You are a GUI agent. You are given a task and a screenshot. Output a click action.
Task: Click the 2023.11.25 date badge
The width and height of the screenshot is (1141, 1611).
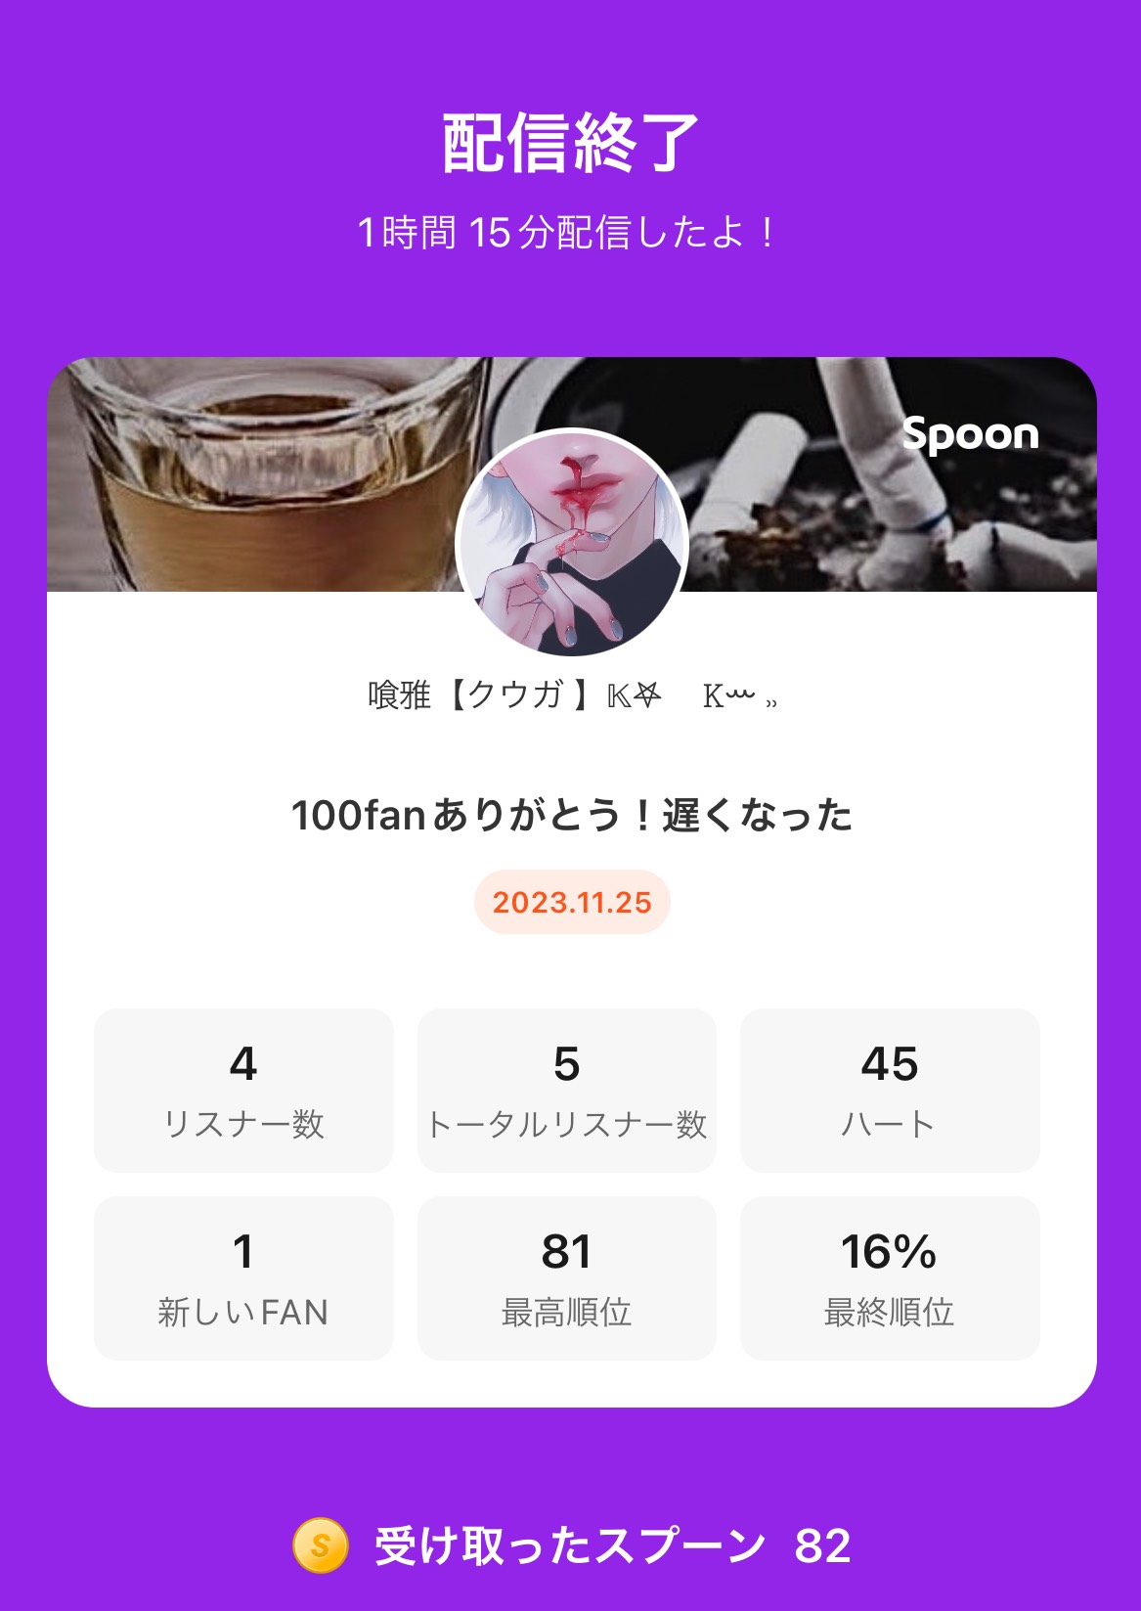coord(572,902)
